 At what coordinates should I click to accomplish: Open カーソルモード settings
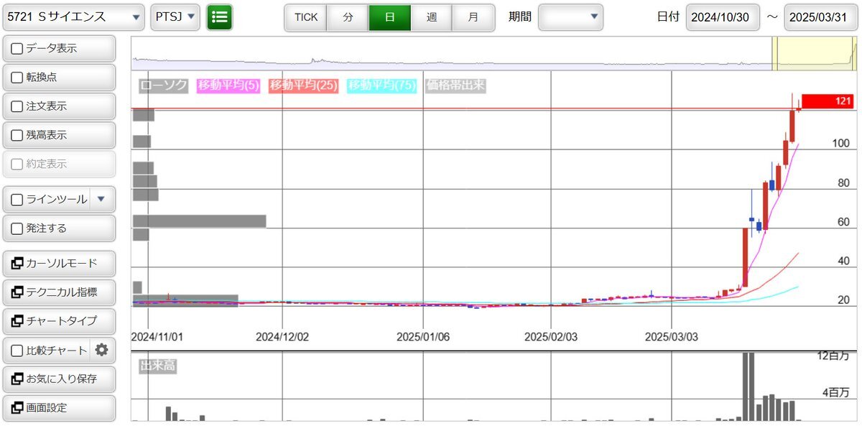pyautogui.click(x=59, y=264)
